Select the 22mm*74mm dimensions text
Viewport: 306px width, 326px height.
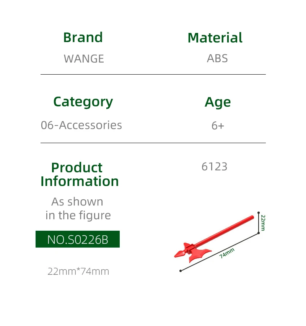click(78, 271)
